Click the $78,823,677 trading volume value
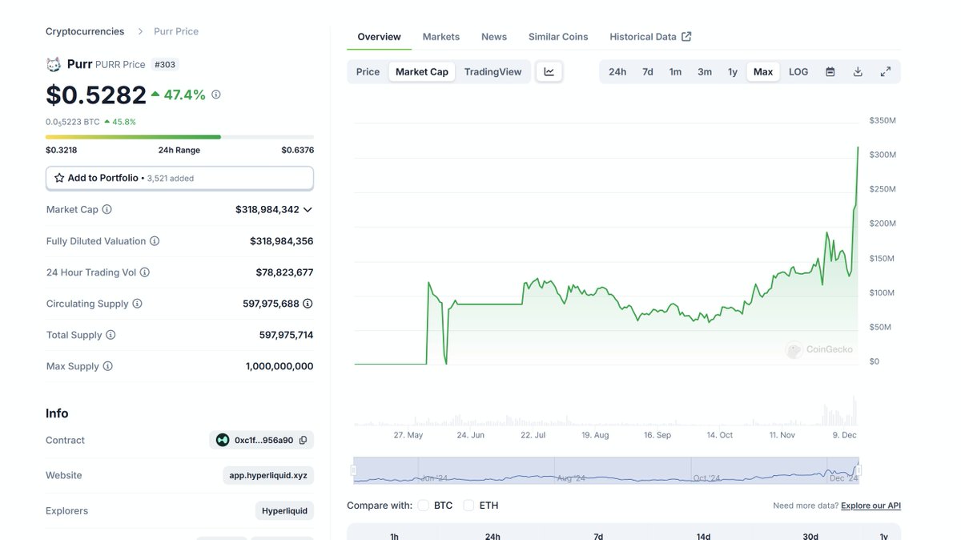Screen dimensions: 961x540 (284, 272)
